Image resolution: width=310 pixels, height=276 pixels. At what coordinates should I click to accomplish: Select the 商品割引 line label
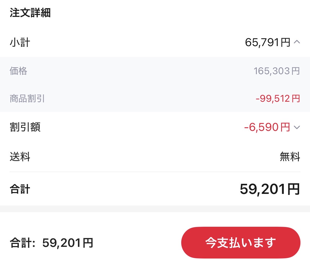[27, 99]
